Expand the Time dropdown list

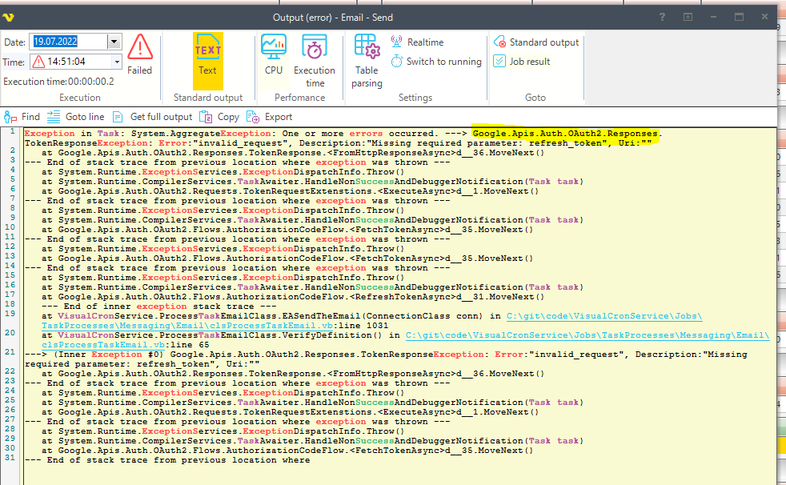tap(117, 62)
